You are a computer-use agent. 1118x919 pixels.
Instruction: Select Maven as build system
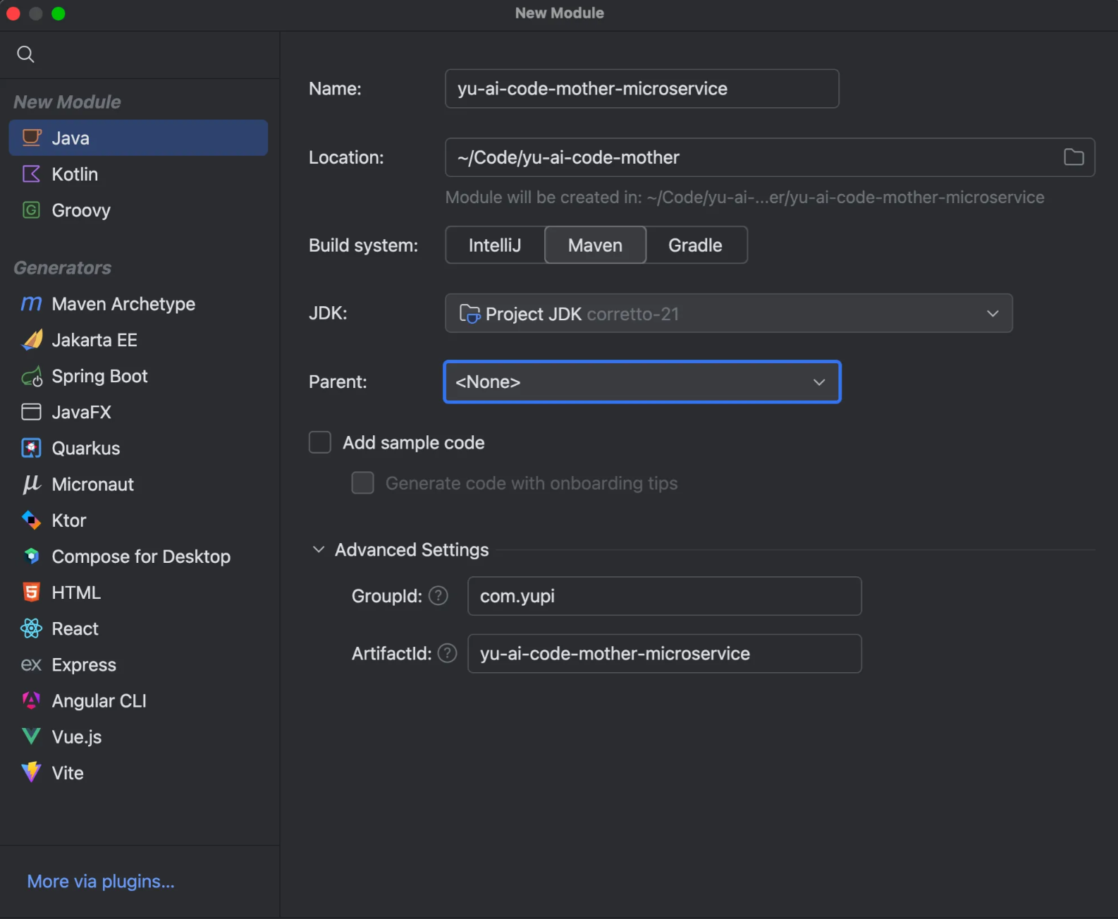point(595,245)
